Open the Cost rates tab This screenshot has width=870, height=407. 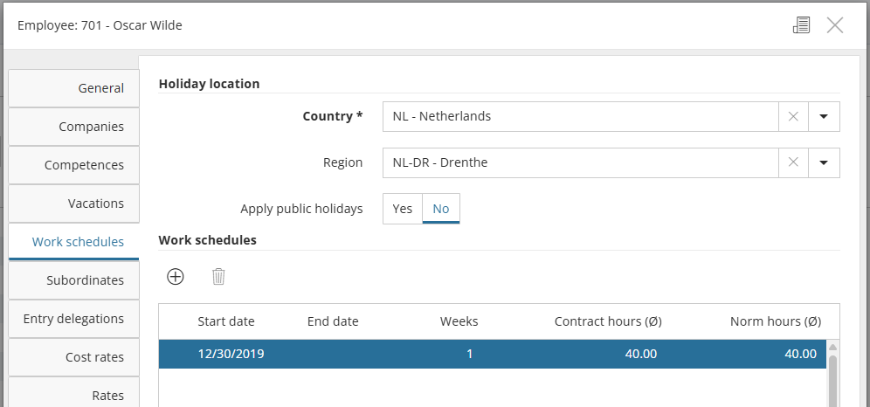coord(73,357)
